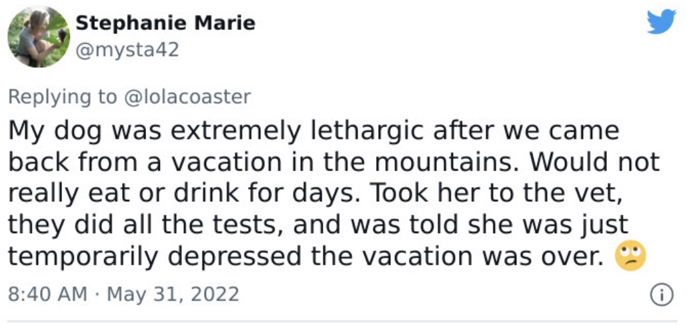Visit the @mysta42 handle profile
Screen dimensions: 687x325
[127, 51]
